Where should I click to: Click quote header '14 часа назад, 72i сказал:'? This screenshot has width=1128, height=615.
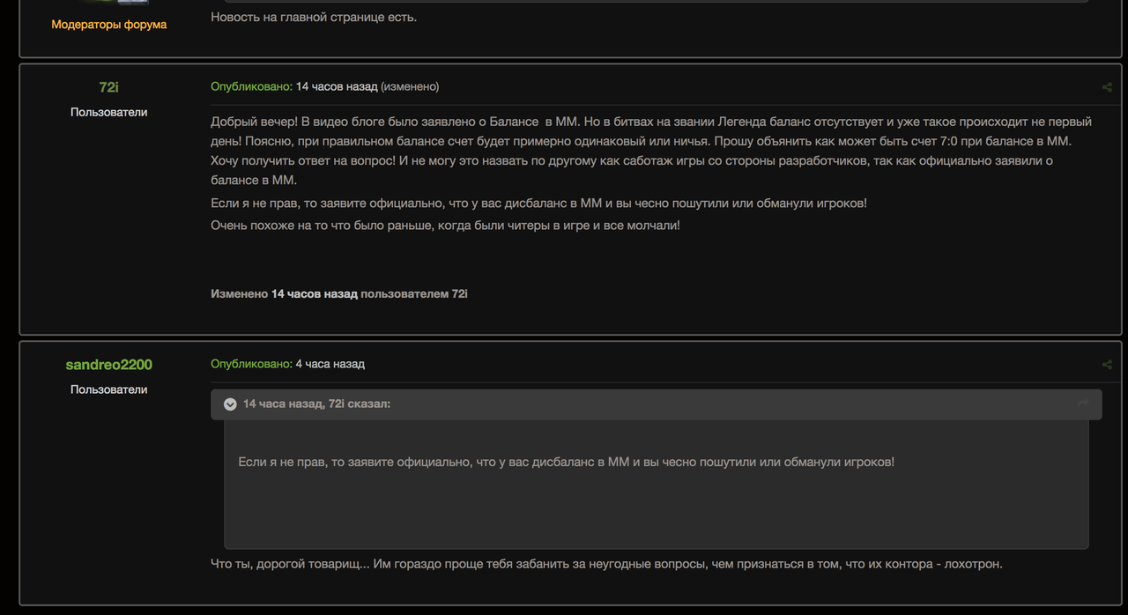pos(316,404)
